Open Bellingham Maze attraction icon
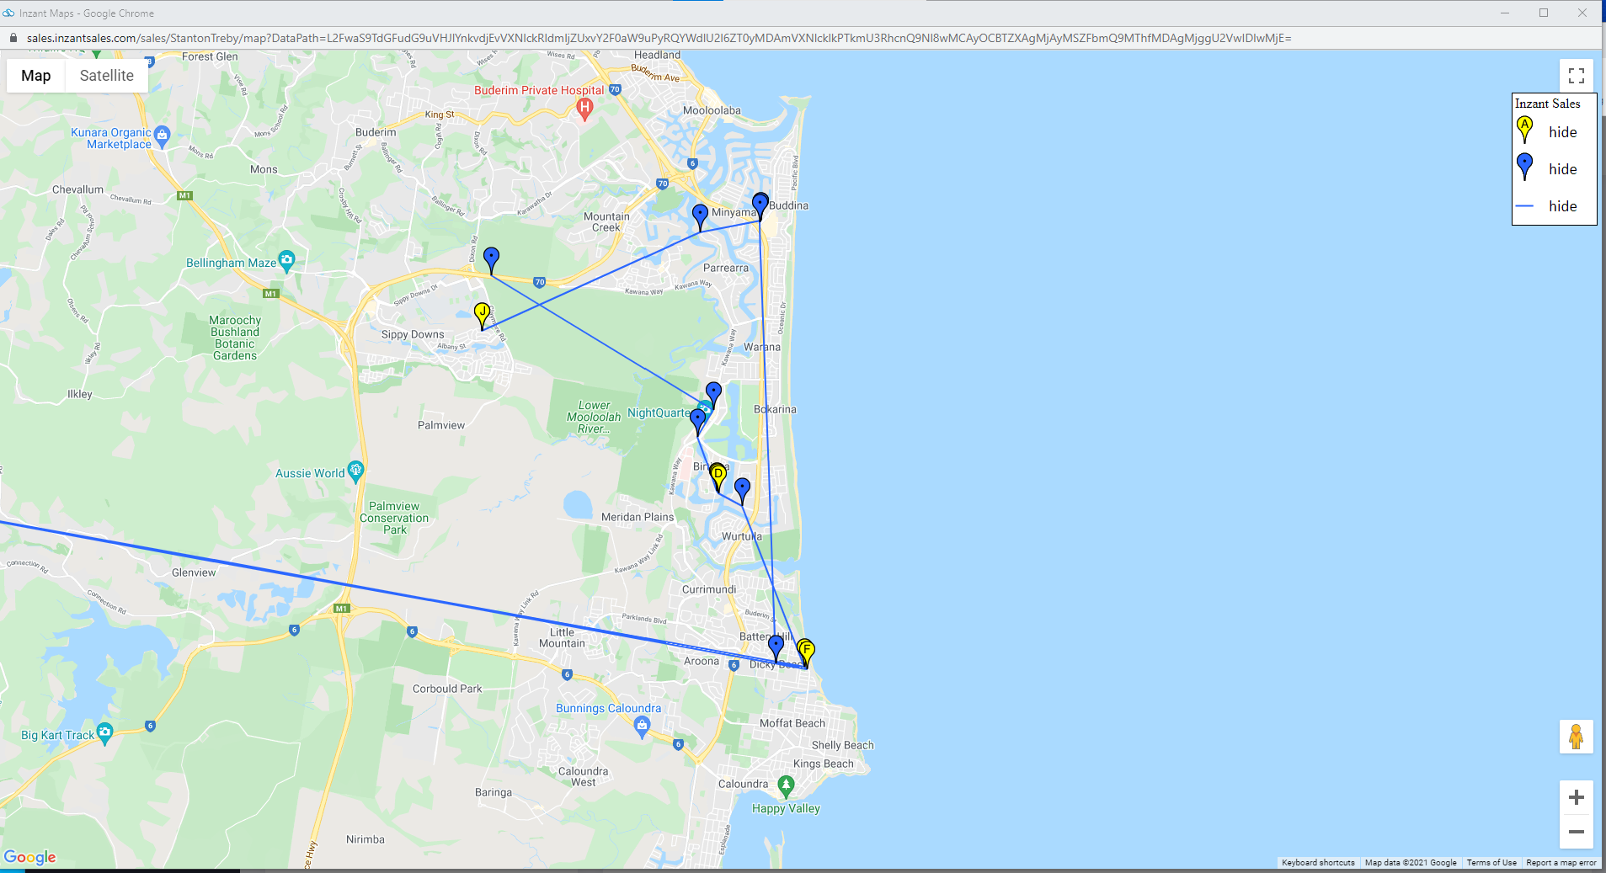This screenshot has height=873, width=1606. coord(286,260)
